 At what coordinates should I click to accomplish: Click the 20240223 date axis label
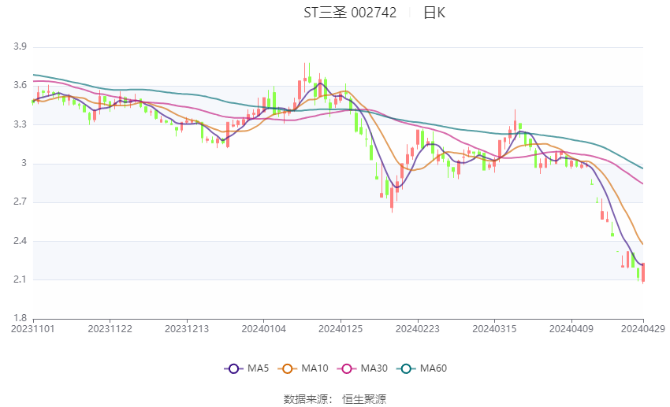417,328
